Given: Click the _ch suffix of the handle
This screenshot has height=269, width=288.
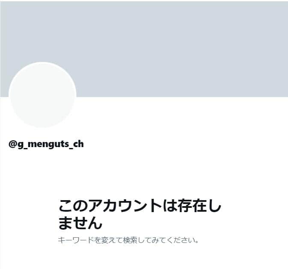Looking at the screenshot, I should coord(76,145).
